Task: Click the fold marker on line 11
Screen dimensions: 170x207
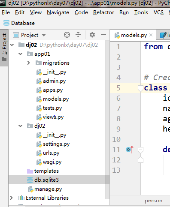Action: 140,150
